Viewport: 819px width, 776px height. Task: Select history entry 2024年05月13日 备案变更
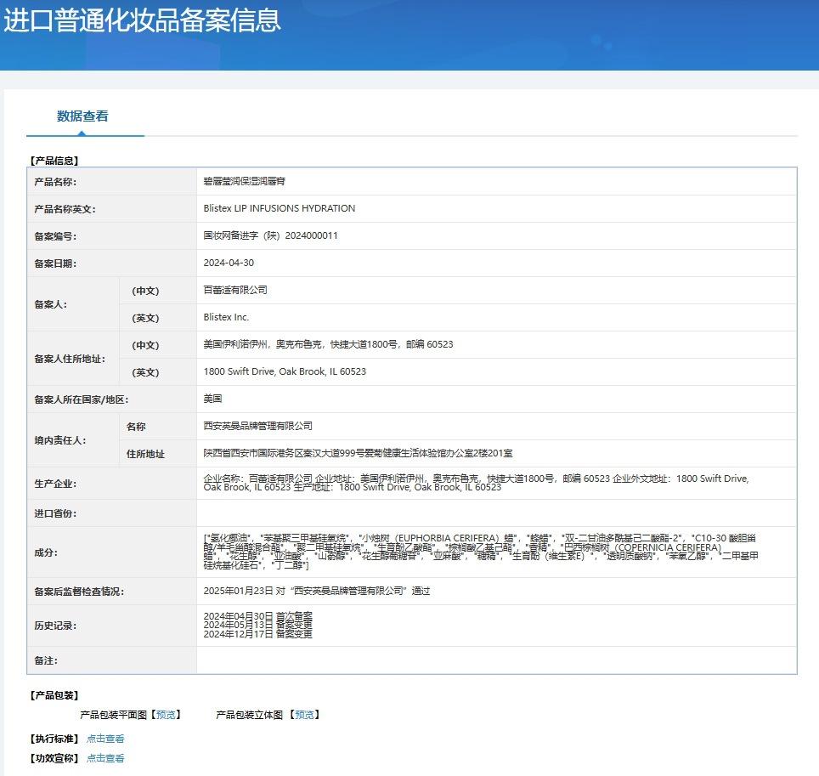tap(258, 625)
